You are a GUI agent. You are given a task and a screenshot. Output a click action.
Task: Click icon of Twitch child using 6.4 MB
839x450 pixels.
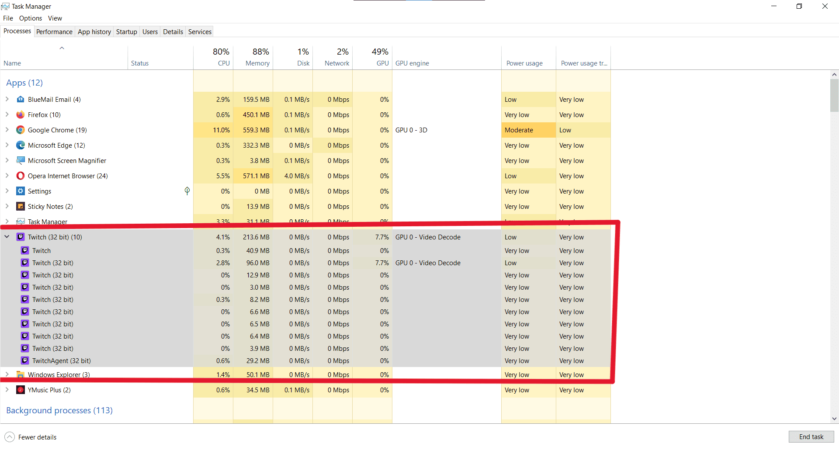(25, 336)
